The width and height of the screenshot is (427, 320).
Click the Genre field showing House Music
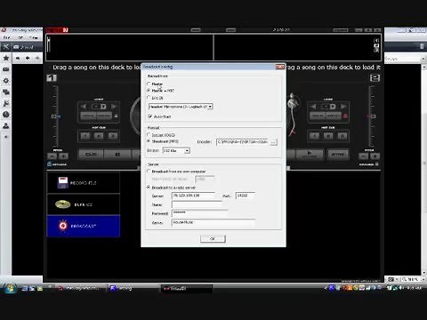pos(213,222)
